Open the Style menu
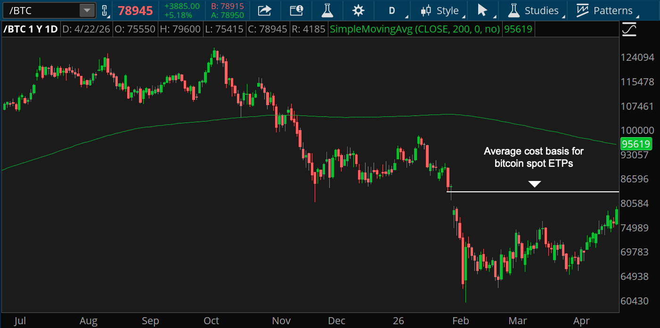 tap(440, 10)
